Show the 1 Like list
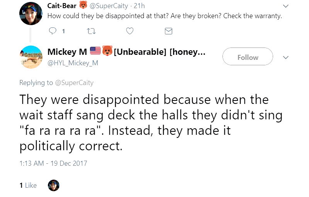Screen dimensions: 309x197 pyautogui.click(x=28, y=185)
